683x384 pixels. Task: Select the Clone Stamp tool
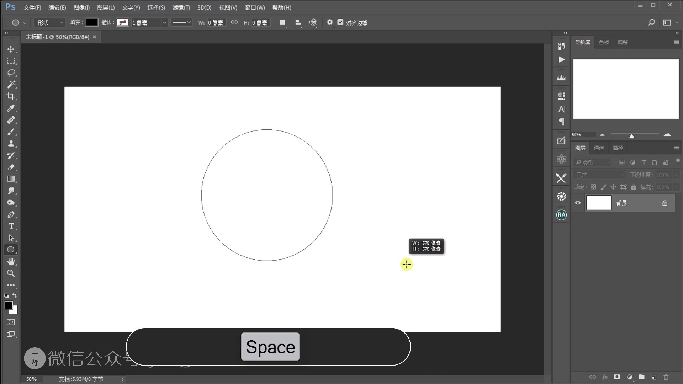click(x=11, y=143)
